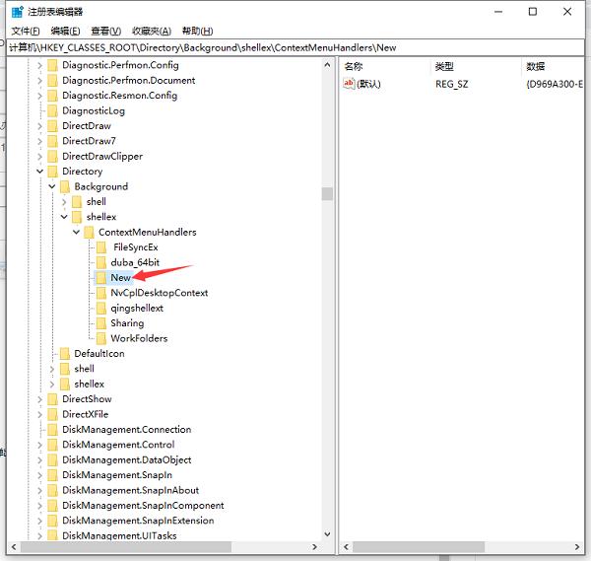
Task: Click the DiskManagement.SnapInComponent folder icon
Action: [x=52, y=506]
